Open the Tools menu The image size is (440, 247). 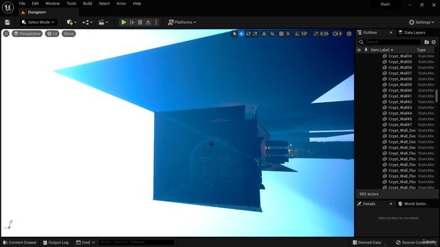point(71,3)
